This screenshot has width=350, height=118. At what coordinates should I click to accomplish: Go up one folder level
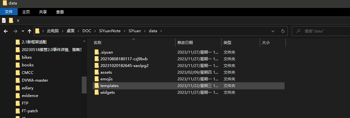(29, 31)
